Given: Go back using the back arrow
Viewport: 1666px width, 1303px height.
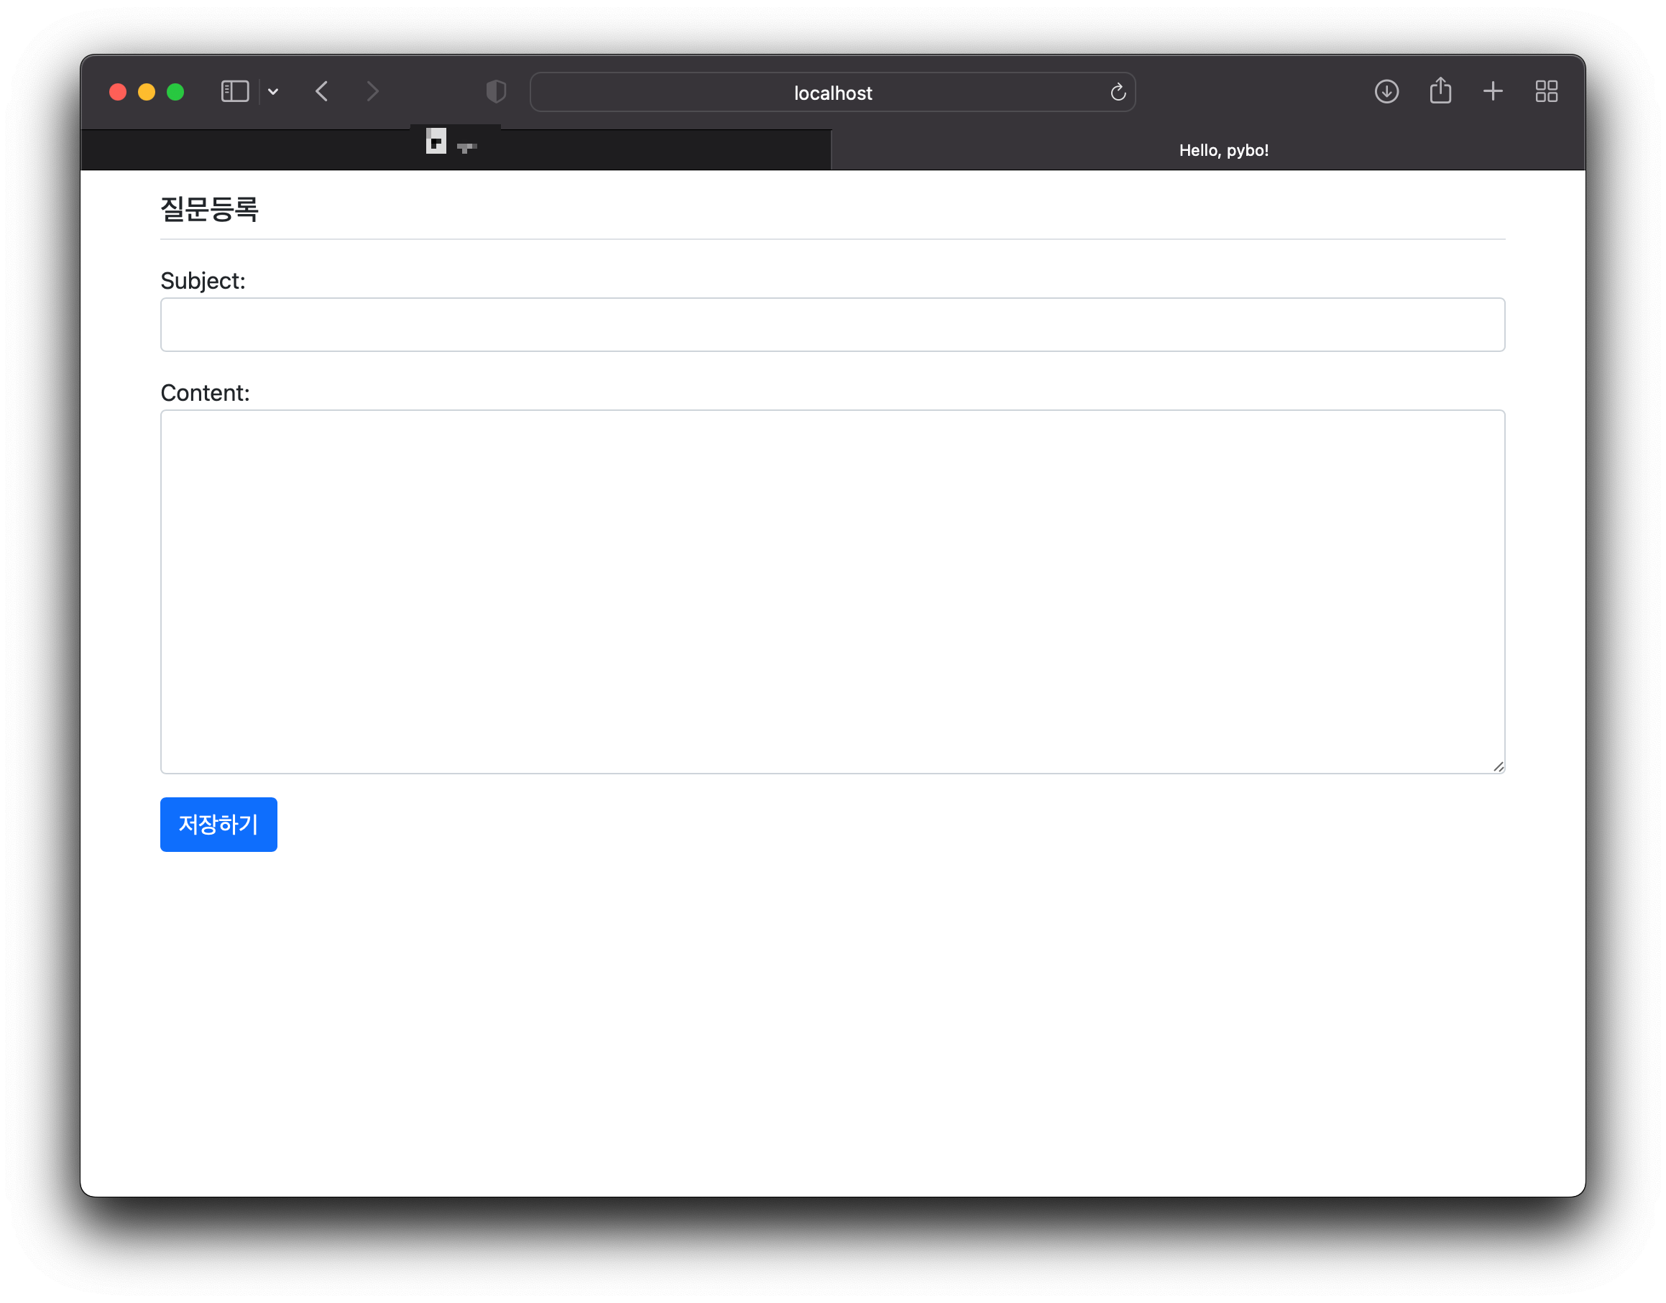Looking at the screenshot, I should point(322,91).
